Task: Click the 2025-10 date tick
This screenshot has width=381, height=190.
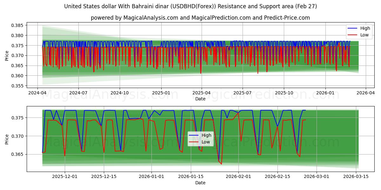Action: point(284,93)
